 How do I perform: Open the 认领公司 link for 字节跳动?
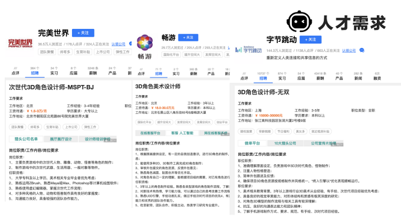pyautogui.click(x=349, y=50)
